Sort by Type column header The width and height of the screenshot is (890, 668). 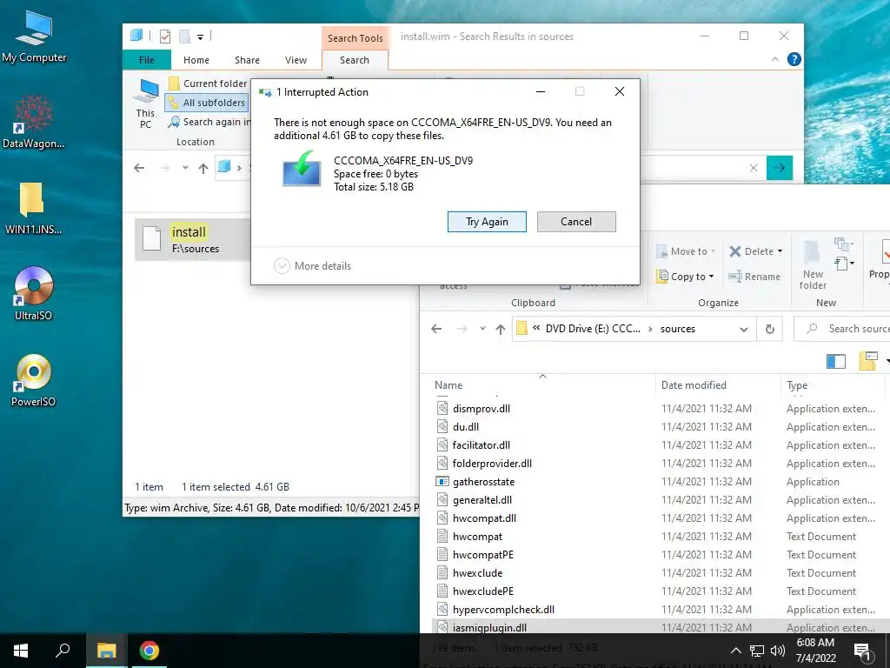point(797,385)
